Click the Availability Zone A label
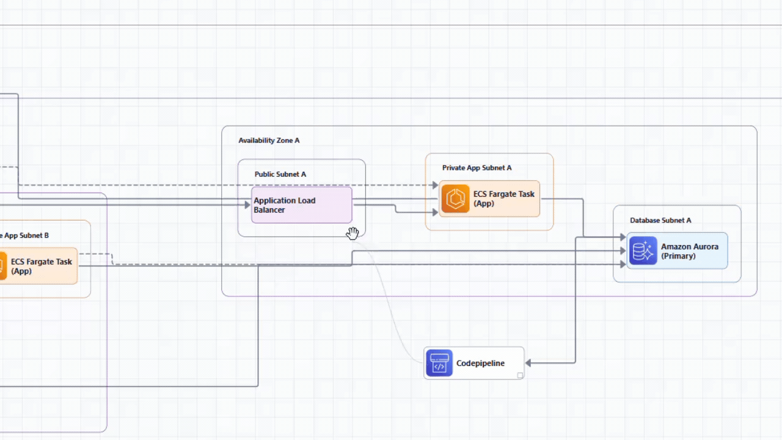This screenshot has height=440, width=782. point(269,141)
